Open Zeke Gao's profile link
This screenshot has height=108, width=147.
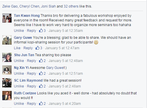tap(10, 6)
